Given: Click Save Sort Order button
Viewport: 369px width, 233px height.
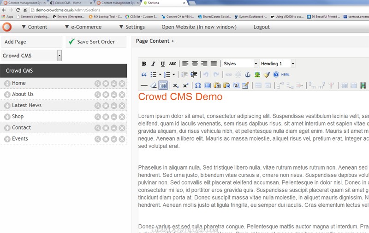Looking at the screenshot, I should [x=96, y=42].
